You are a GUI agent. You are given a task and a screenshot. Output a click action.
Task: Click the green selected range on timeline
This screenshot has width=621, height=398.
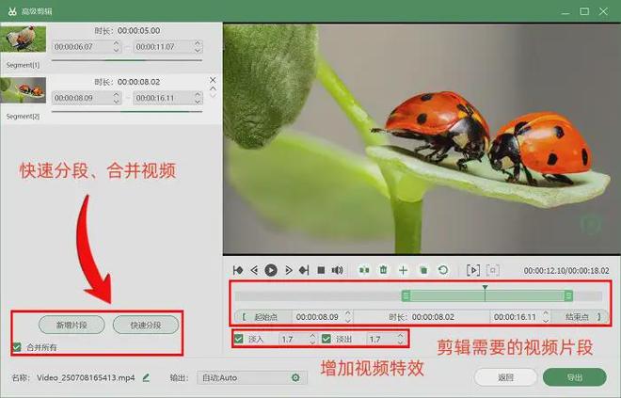point(487,295)
